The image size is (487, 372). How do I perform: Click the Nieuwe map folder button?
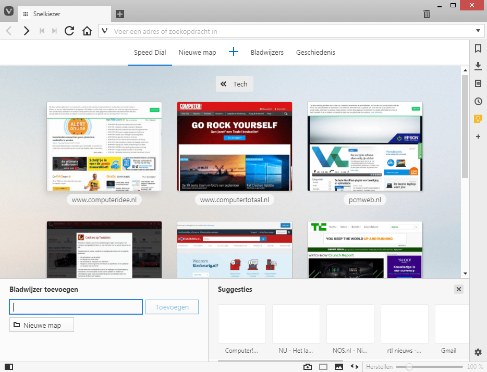[42, 325]
